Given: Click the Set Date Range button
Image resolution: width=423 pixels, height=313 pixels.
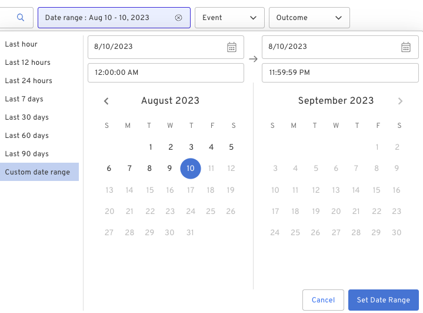Looking at the screenshot, I should 384,300.
